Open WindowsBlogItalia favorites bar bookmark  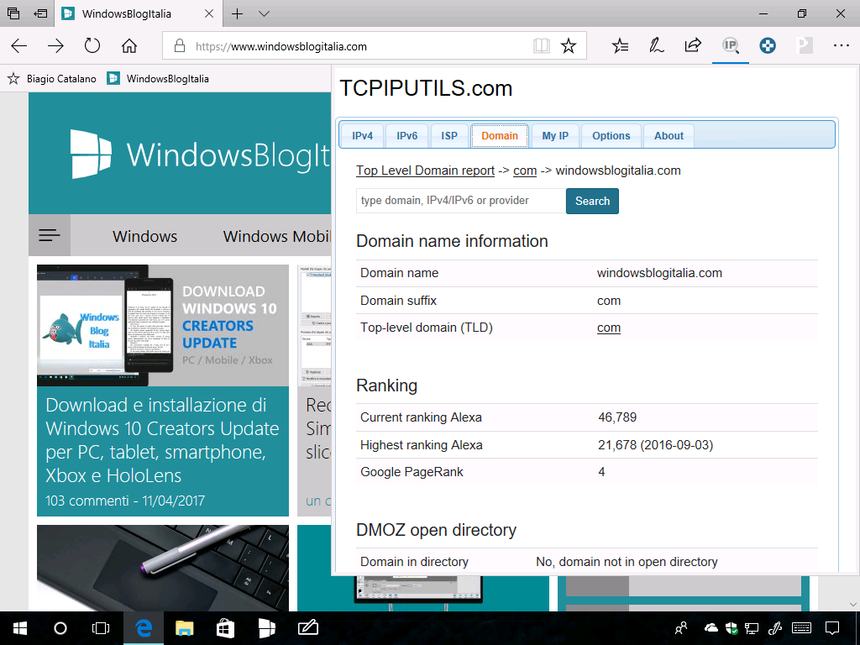point(158,78)
